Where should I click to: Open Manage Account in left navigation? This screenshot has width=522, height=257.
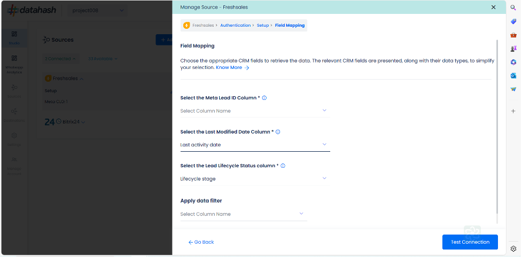pos(14,166)
